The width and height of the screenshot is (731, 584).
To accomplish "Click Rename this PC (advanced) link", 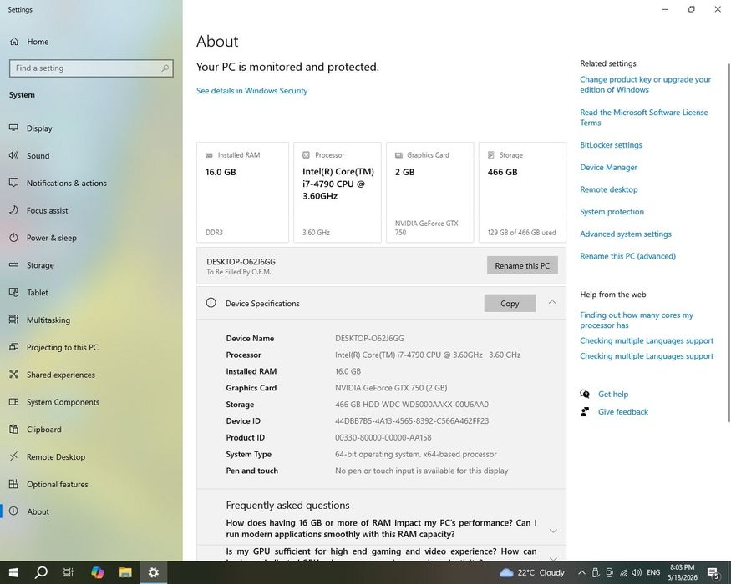I will tap(627, 256).
